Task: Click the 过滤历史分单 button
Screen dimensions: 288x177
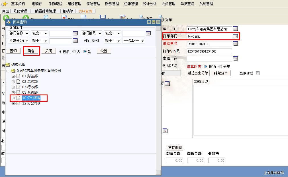Action: [x=198, y=73]
